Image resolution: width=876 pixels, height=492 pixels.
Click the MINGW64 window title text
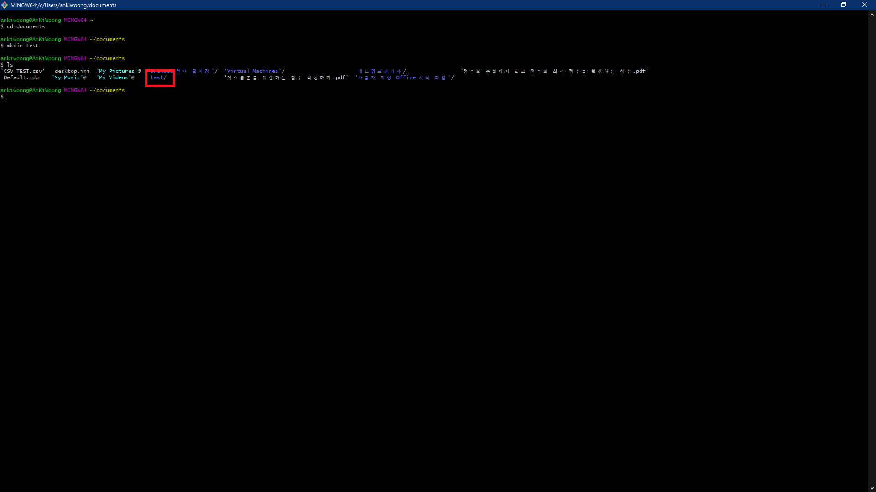click(63, 5)
